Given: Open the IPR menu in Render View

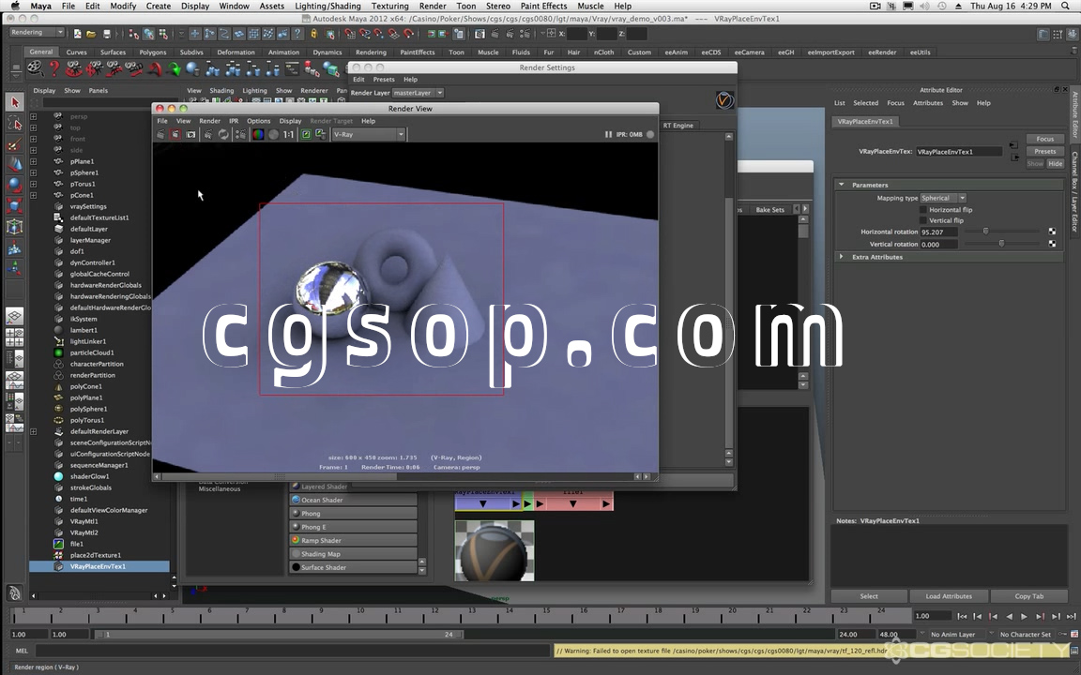Looking at the screenshot, I should [234, 121].
